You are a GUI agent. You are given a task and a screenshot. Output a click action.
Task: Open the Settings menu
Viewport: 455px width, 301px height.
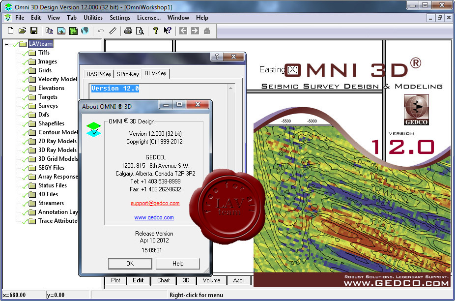(x=120, y=18)
